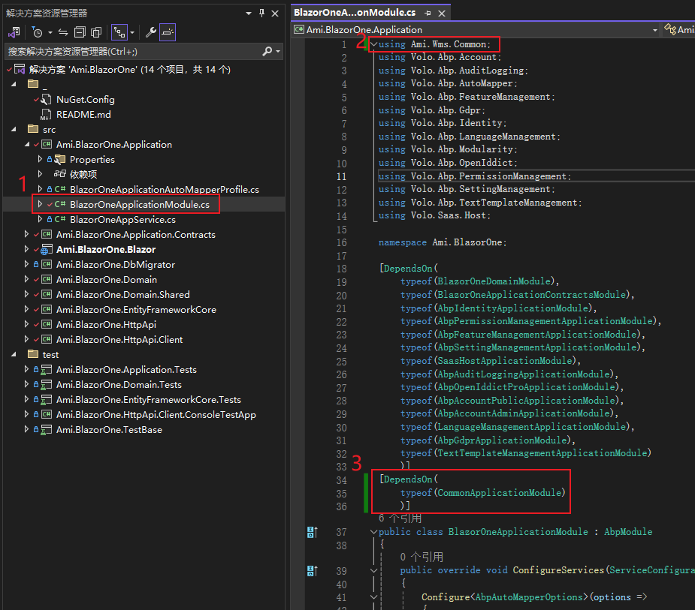Open the Solution Explorer window options menu
Image resolution: width=695 pixels, height=610 pixels.
click(x=249, y=13)
